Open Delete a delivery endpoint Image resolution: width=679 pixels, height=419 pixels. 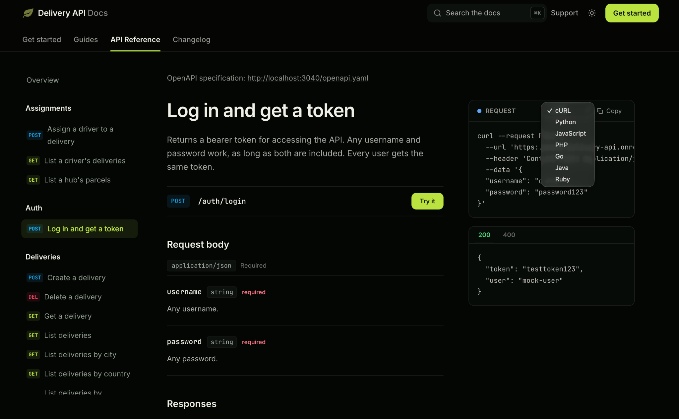point(80,297)
